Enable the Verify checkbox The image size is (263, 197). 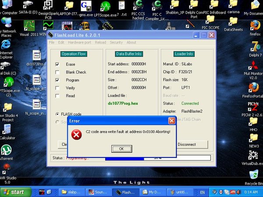(x=57, y=88)
